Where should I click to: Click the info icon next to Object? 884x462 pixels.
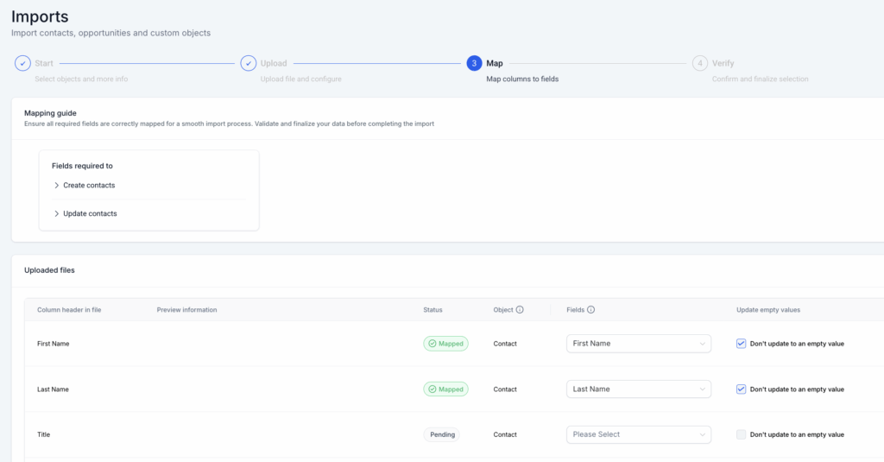click(520, 310)
